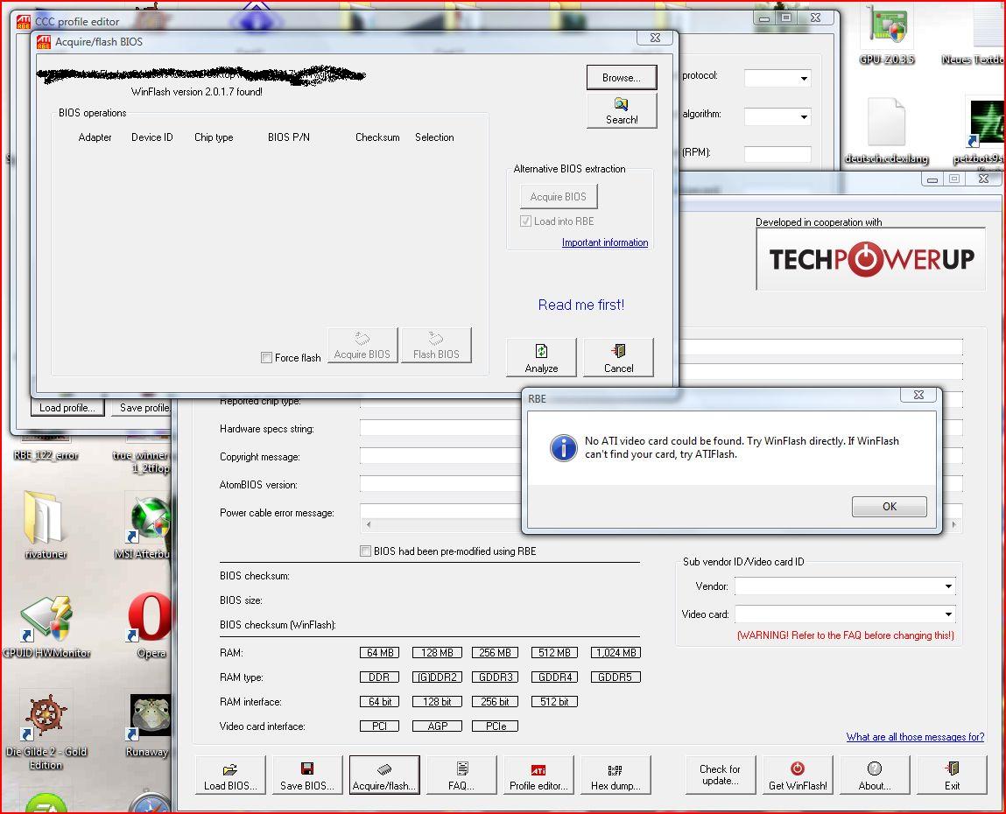The image size is (1006, 814).
Task: Expand the Vendor dropdown
Action: tap(947, 586)
